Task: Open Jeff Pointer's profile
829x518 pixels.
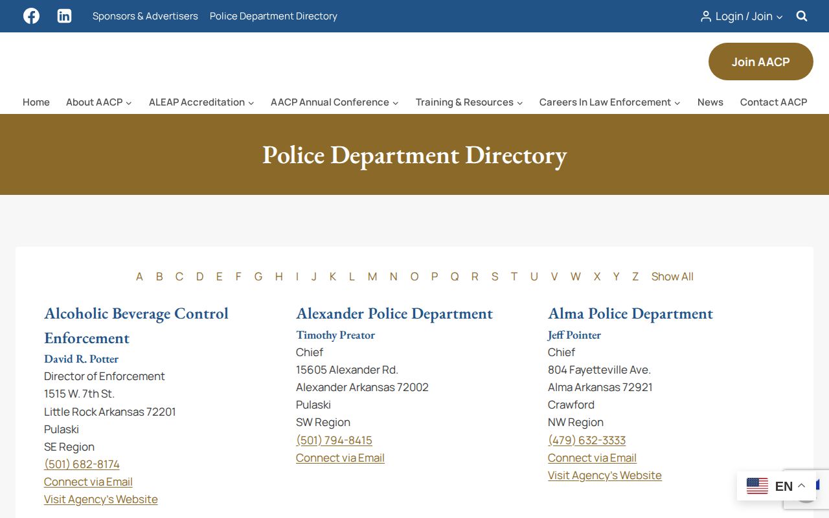Action: 574,335
